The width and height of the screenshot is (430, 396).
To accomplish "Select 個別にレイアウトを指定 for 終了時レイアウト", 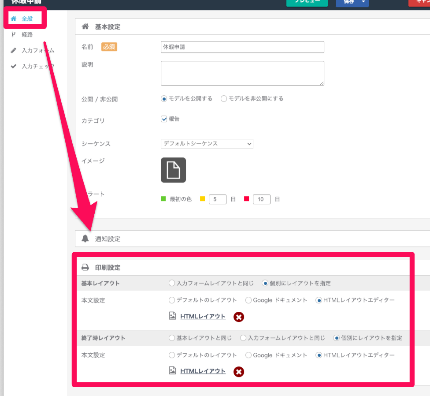I will [x=336, y=338].
